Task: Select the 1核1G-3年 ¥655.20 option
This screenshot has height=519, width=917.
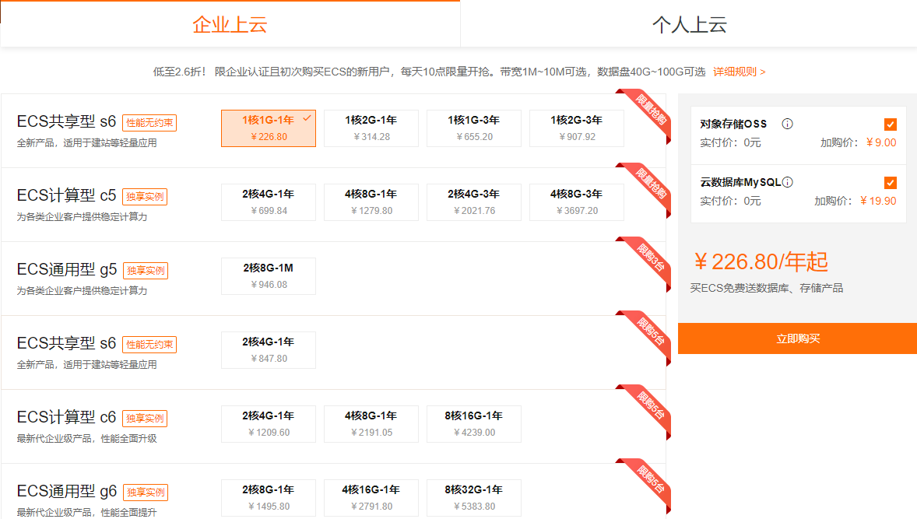Action: pyautogui.click(x=474, y=128)
